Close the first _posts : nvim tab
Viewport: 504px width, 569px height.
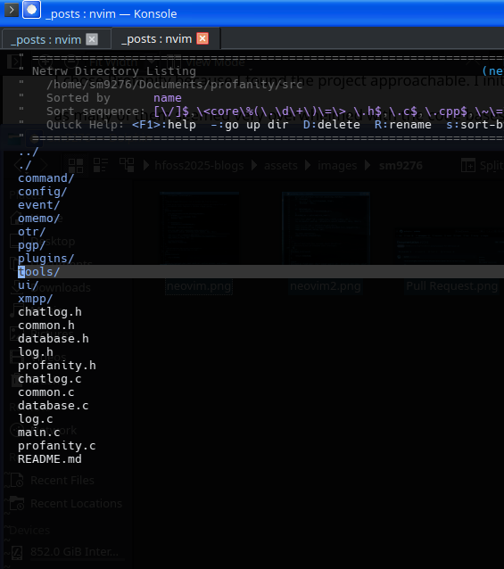tap(92, 39)
